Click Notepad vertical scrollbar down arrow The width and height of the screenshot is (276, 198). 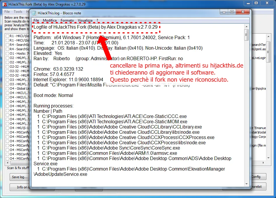coord(247,184)
